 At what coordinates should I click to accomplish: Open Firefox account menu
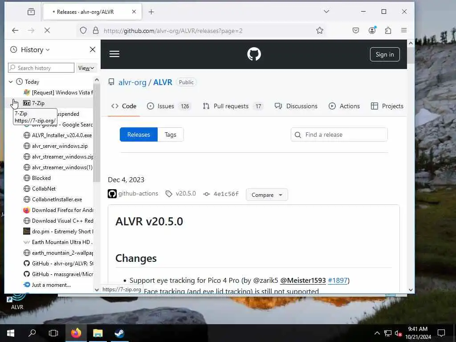[x=372, y=30]
